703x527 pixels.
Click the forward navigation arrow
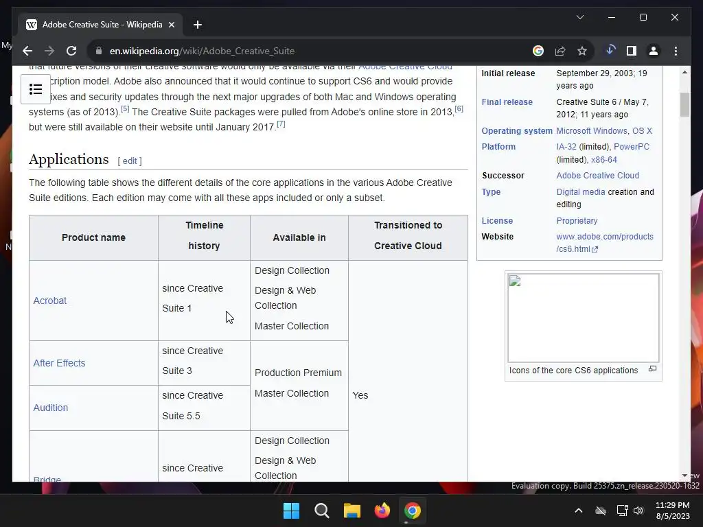click(49, 51)
